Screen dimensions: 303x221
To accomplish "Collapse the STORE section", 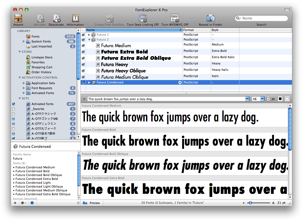I will coord(19,52).
